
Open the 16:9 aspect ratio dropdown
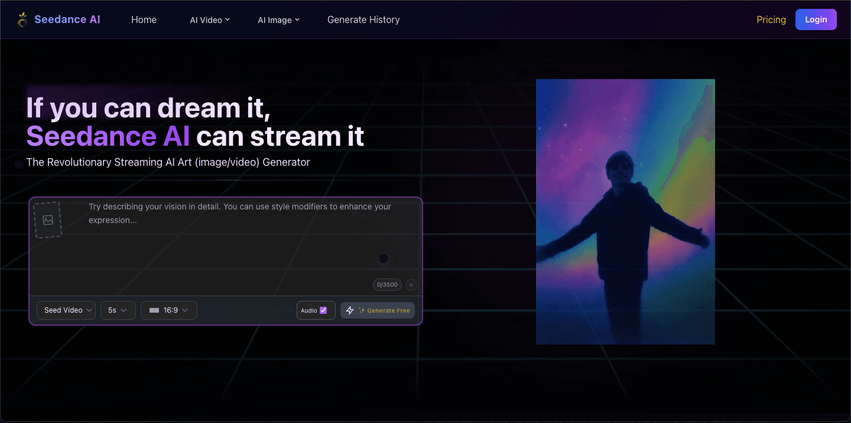point(169,310)
